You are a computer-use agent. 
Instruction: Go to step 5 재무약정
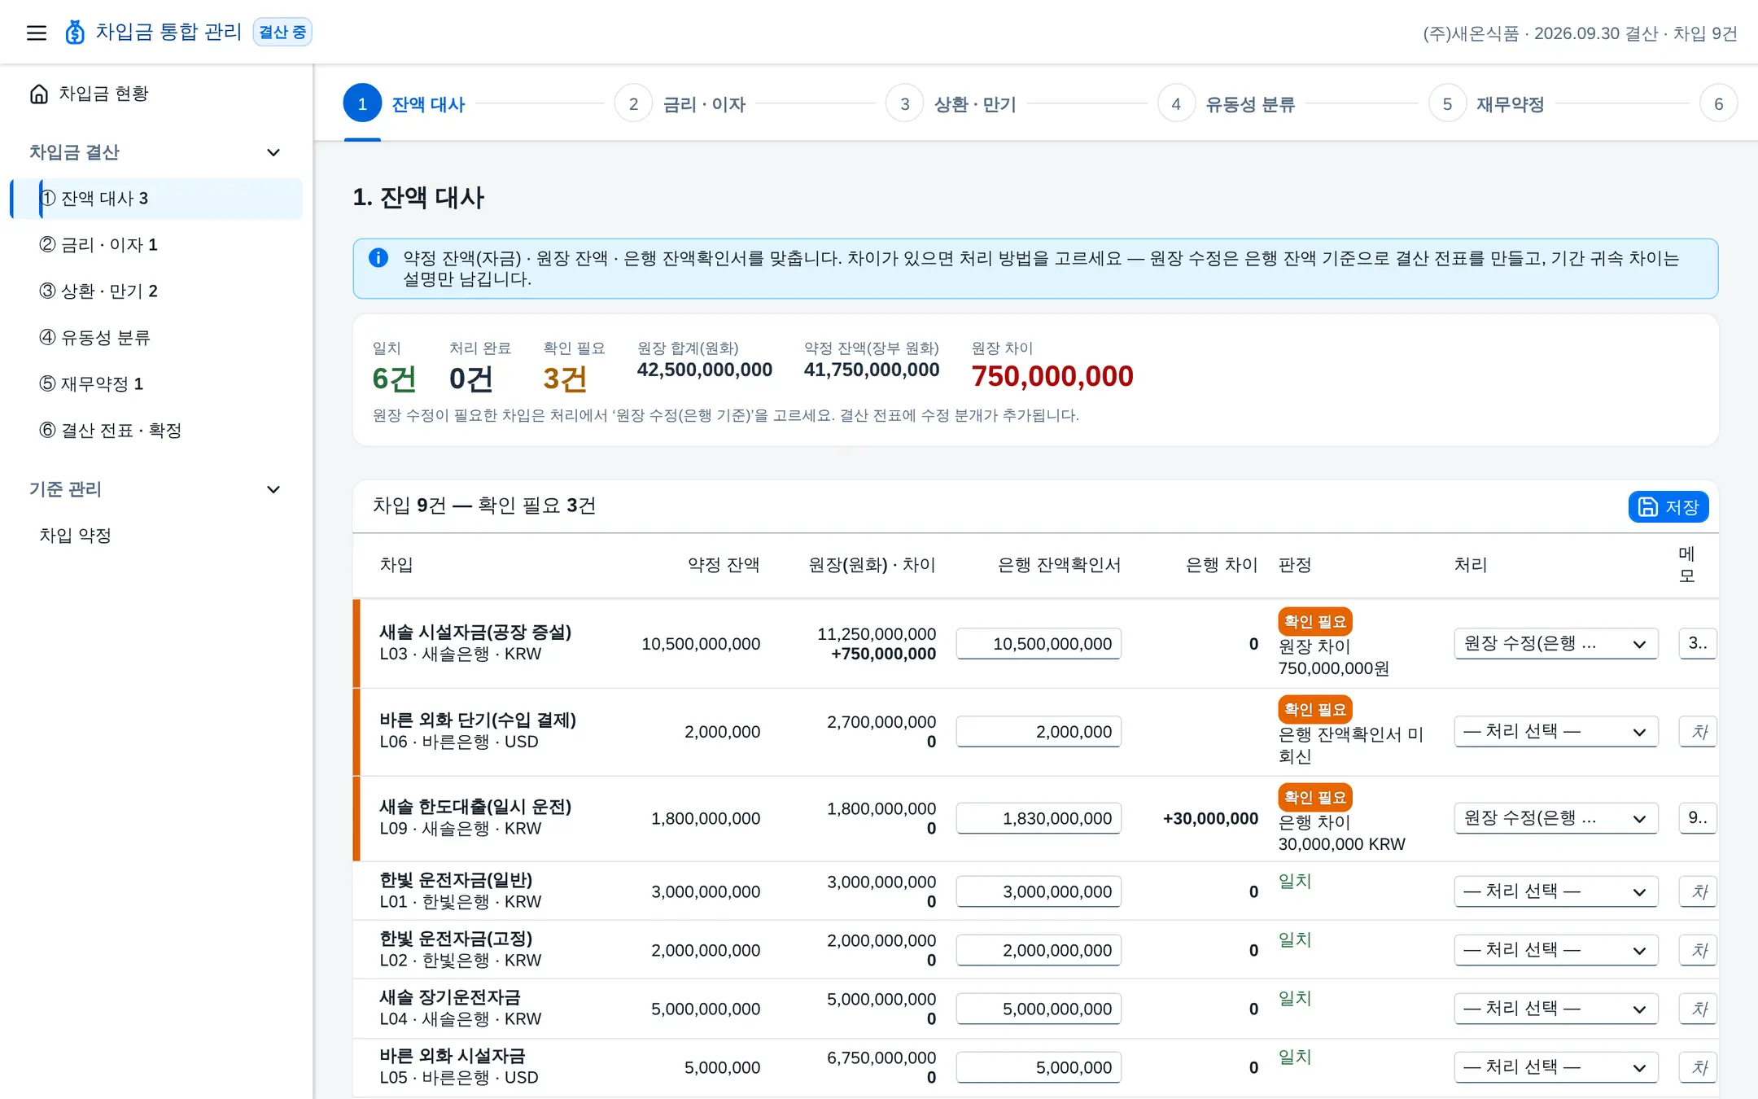1487,104
